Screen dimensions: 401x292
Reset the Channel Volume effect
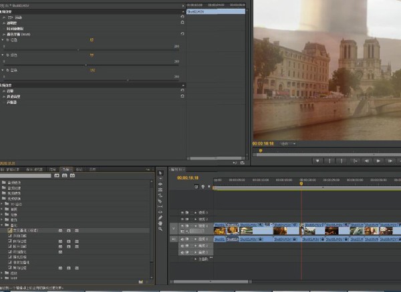(x=182, y=96)
